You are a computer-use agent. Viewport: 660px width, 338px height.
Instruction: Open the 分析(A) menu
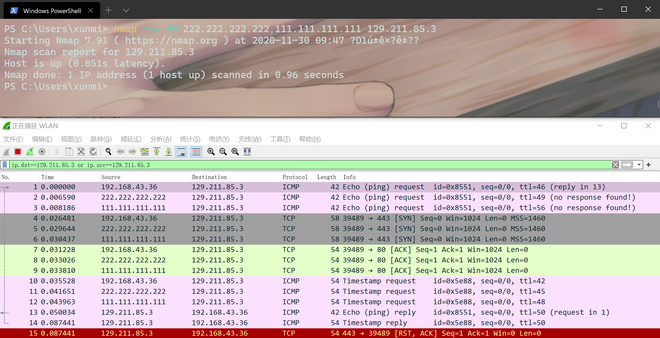161,139
